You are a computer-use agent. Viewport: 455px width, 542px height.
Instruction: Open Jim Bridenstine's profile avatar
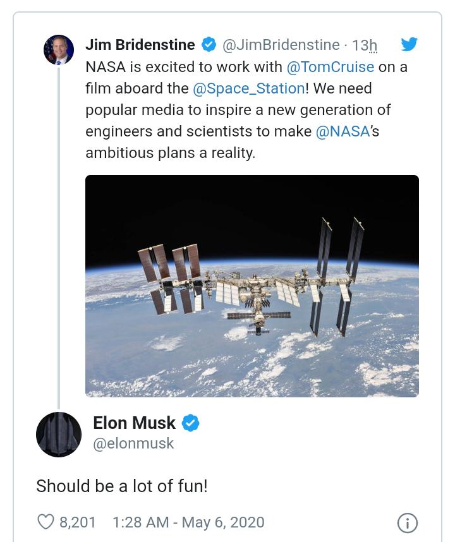59,50
